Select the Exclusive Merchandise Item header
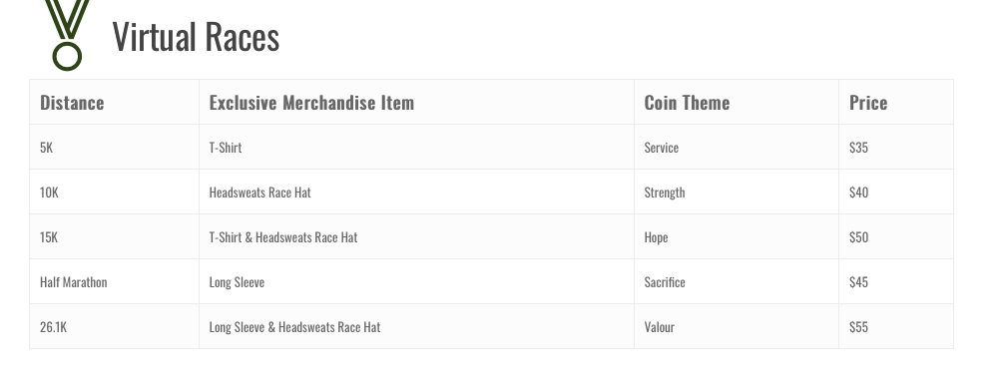The width and height of the screenshot is (1004, 388). (416, 103)
